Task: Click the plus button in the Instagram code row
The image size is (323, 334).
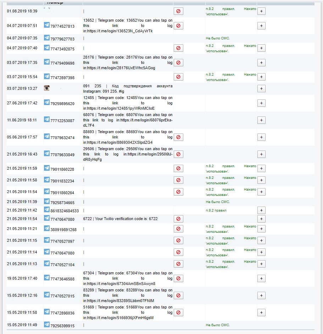Action: (x=261, y=89)
